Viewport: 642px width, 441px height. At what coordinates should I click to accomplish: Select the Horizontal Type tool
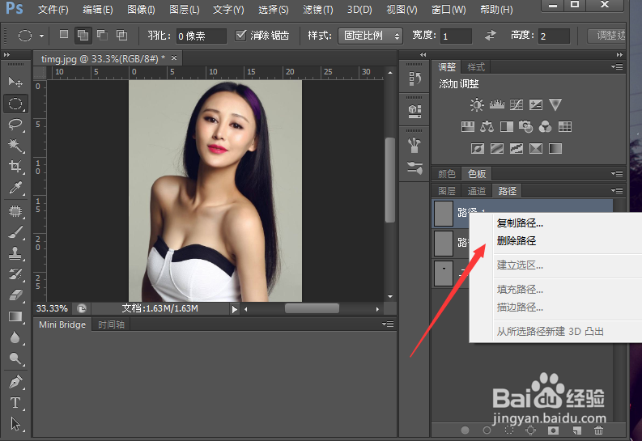click(x=15, y=403)
